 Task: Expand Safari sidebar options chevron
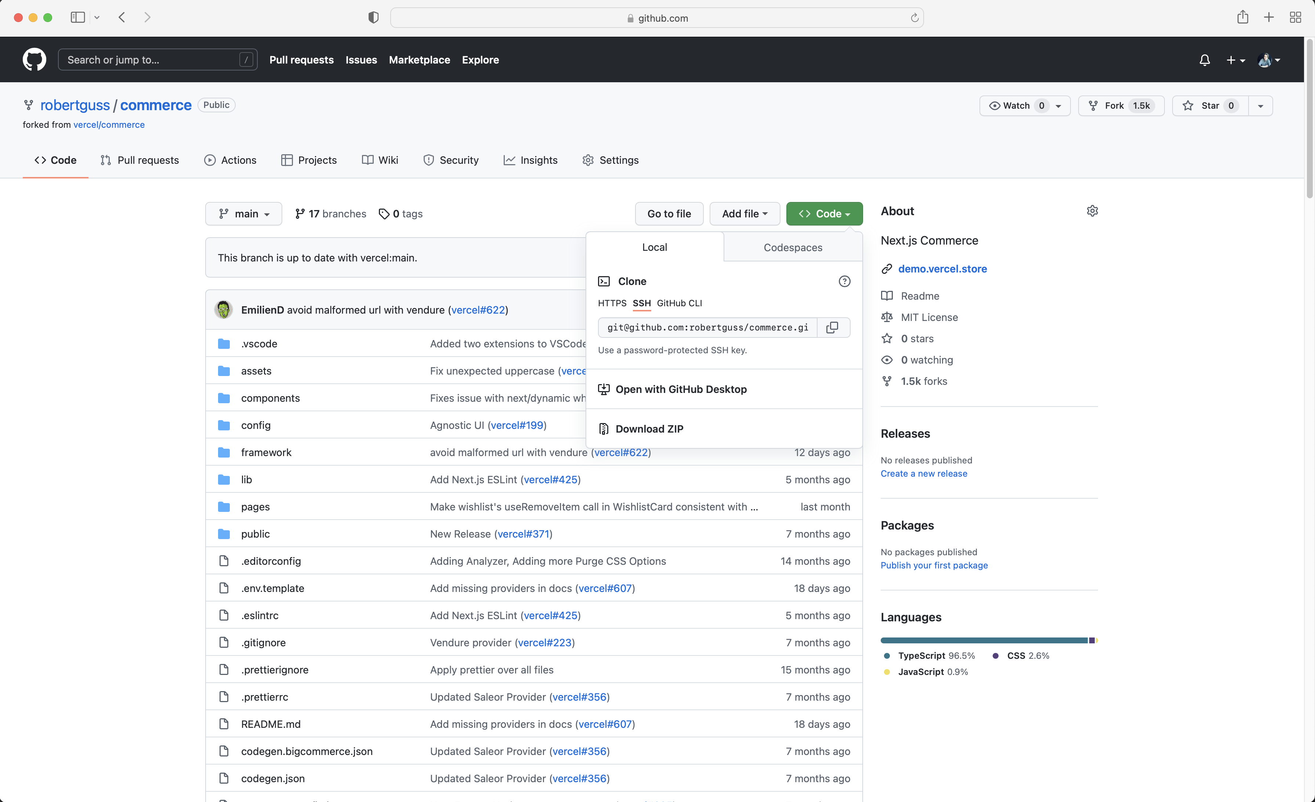pos(97,18)
